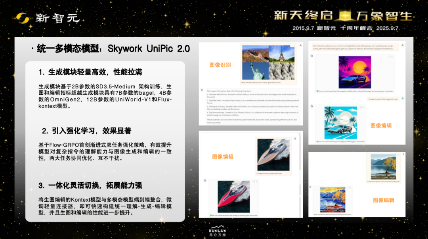Click the answer line about The Eiffel Tower
This screenshot has height=239, width=428.
point(253,101)
